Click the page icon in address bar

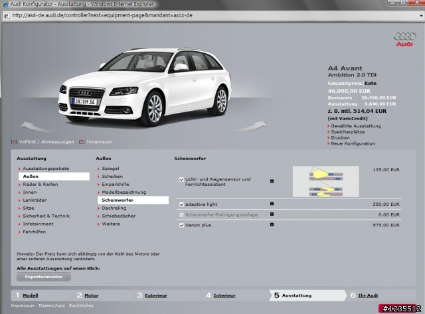(x=6, y=15)
